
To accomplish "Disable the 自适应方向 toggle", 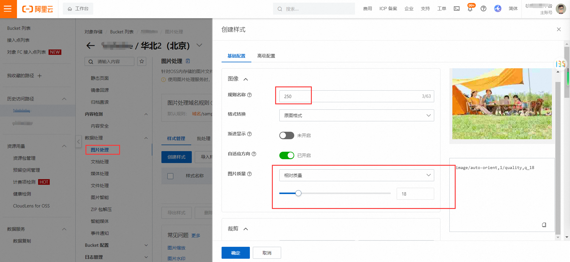I will click(286, 156).
